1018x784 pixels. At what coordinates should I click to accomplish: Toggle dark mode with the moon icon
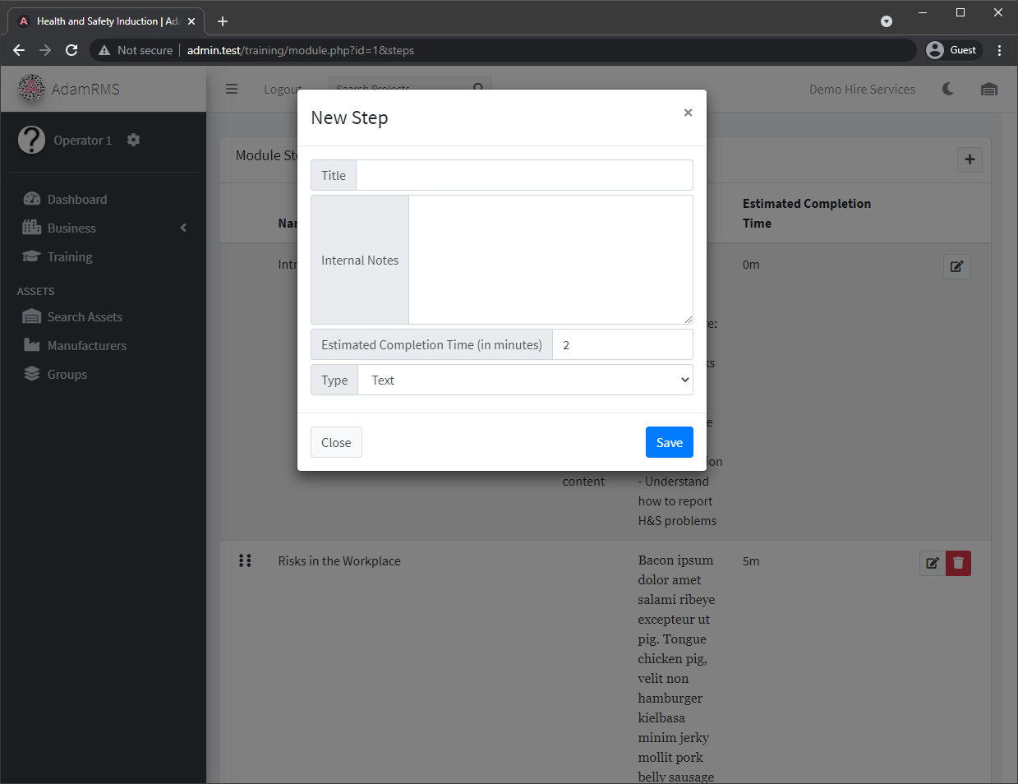click(948, 89)
